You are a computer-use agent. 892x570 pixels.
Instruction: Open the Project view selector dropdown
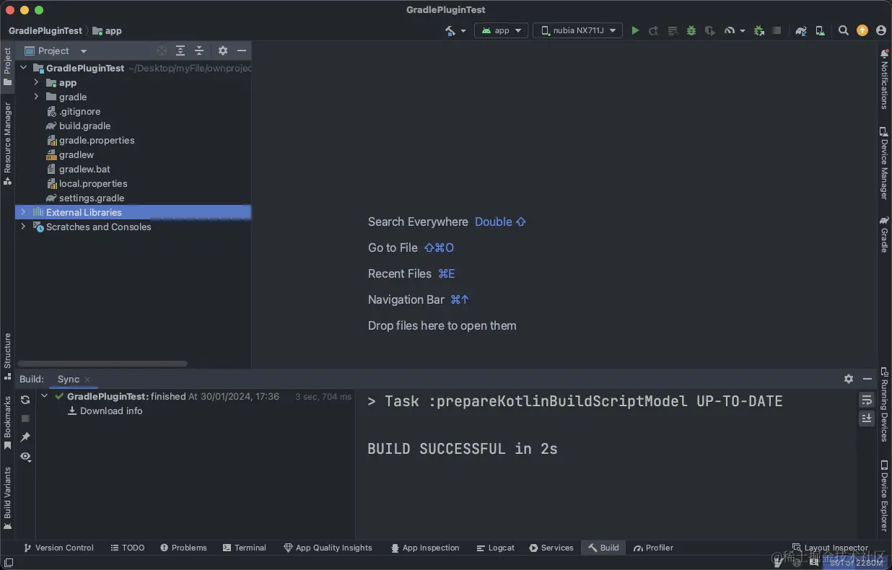click(x=56, y=51)
